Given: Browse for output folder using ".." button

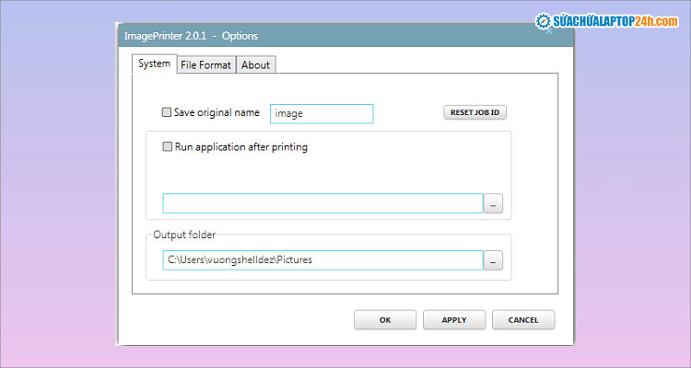Looking at the screenshot, I should point(494,261).
